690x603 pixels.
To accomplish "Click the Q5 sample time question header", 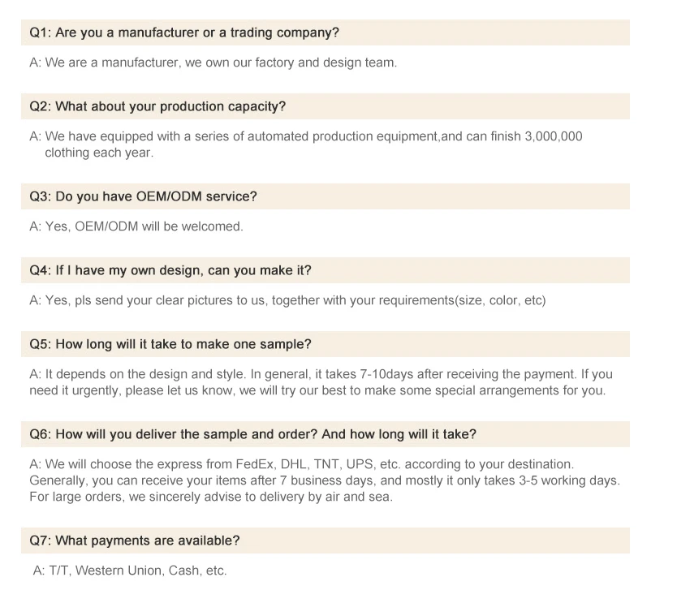I will coord(170,345).
